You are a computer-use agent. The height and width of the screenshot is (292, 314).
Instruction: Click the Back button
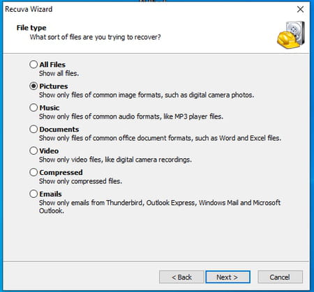point(181,277)
